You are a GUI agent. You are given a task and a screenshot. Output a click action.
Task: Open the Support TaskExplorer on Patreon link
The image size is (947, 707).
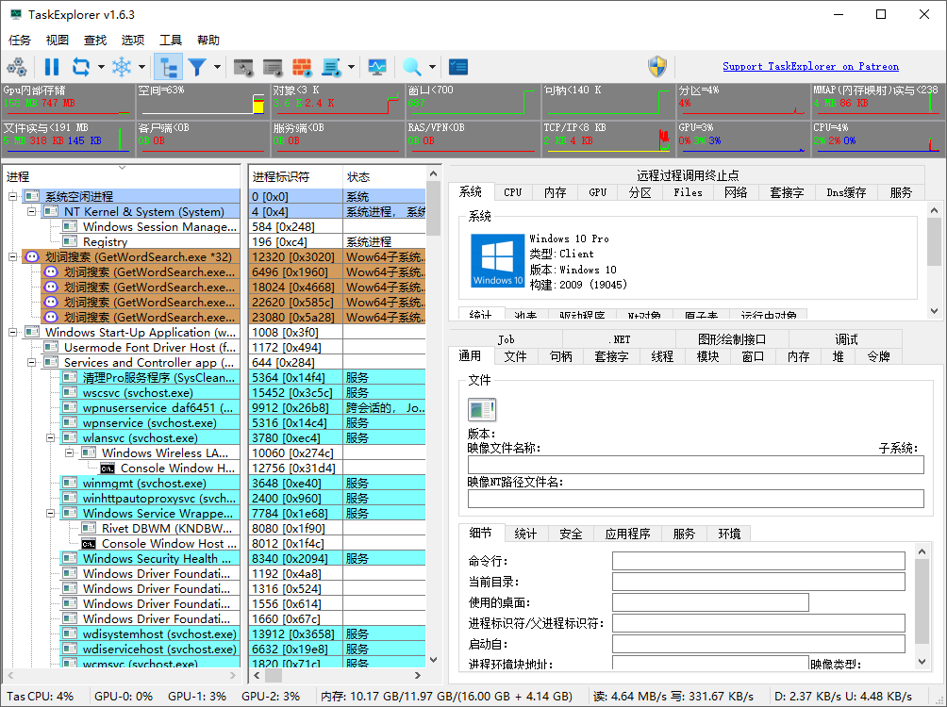pyautogui.click(x=810, y=66)
